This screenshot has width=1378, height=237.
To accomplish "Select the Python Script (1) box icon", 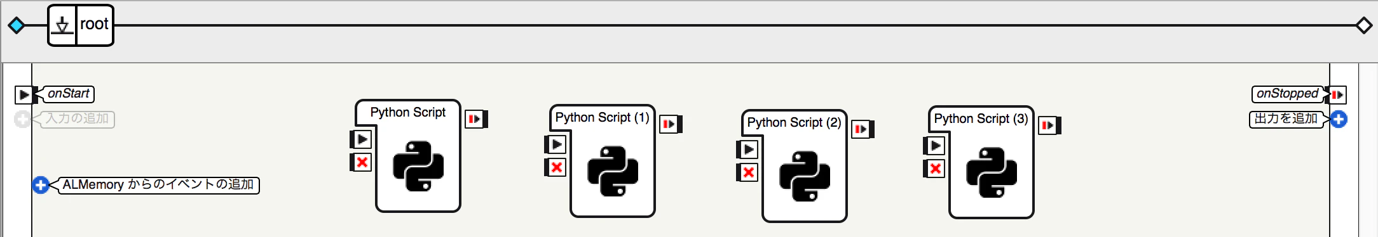I will pos(613,171).
